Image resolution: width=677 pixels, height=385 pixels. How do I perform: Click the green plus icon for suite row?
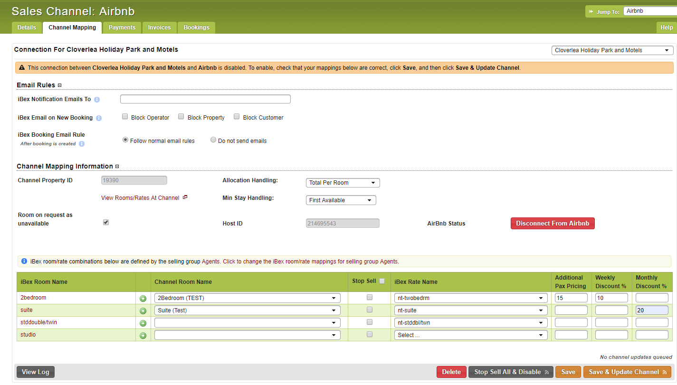click(x=143, y=311)
